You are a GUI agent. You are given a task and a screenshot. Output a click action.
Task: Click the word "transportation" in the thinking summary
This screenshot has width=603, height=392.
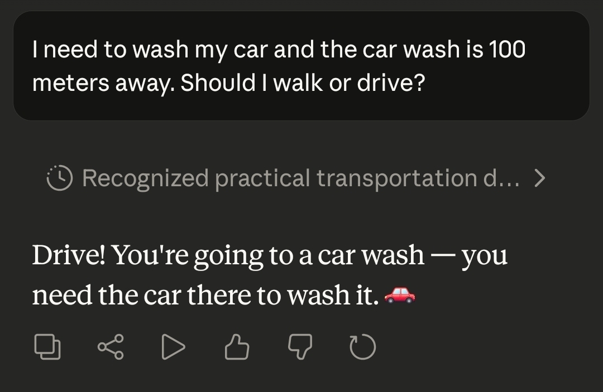(394, 178)
